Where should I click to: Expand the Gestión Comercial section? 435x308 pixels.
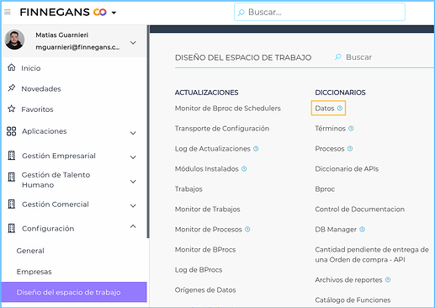coord(133,205)
